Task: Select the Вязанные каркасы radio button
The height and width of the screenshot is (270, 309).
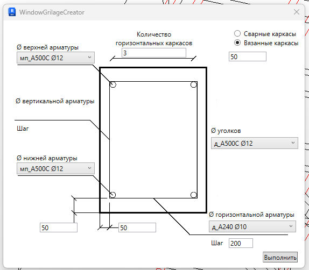Action: 237,42
